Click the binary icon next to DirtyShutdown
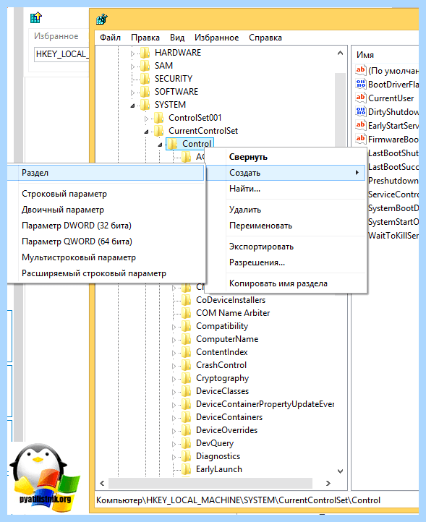The image size is (426, 522). (361, 111)
